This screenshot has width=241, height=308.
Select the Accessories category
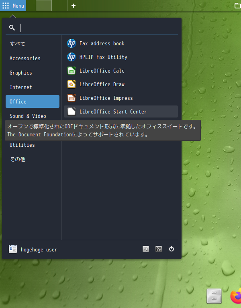(x=33, y=58)
